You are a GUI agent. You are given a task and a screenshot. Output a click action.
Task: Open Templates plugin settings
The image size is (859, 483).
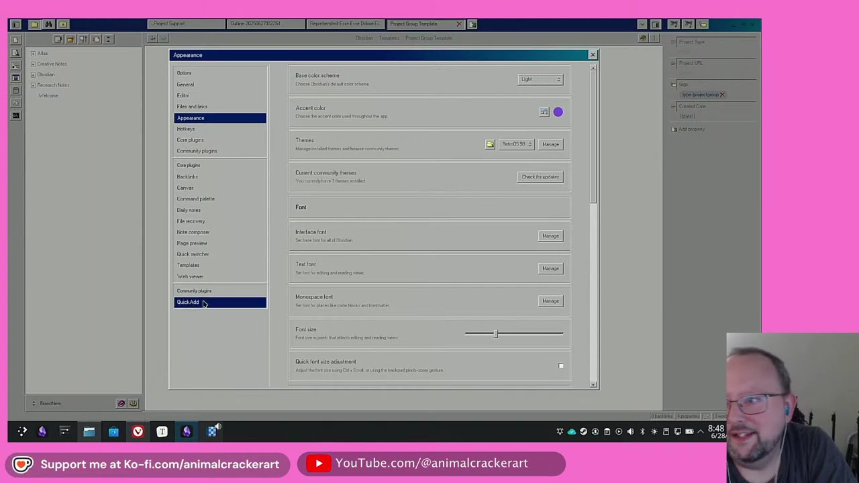click(x=220, y=265)
